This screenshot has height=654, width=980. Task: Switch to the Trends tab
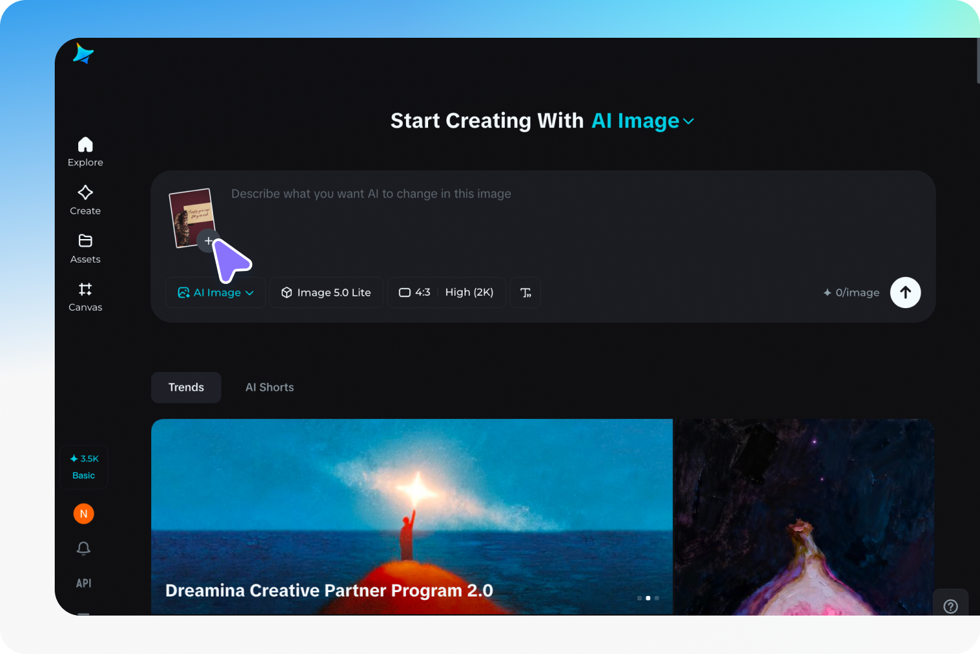coord(186,388)
